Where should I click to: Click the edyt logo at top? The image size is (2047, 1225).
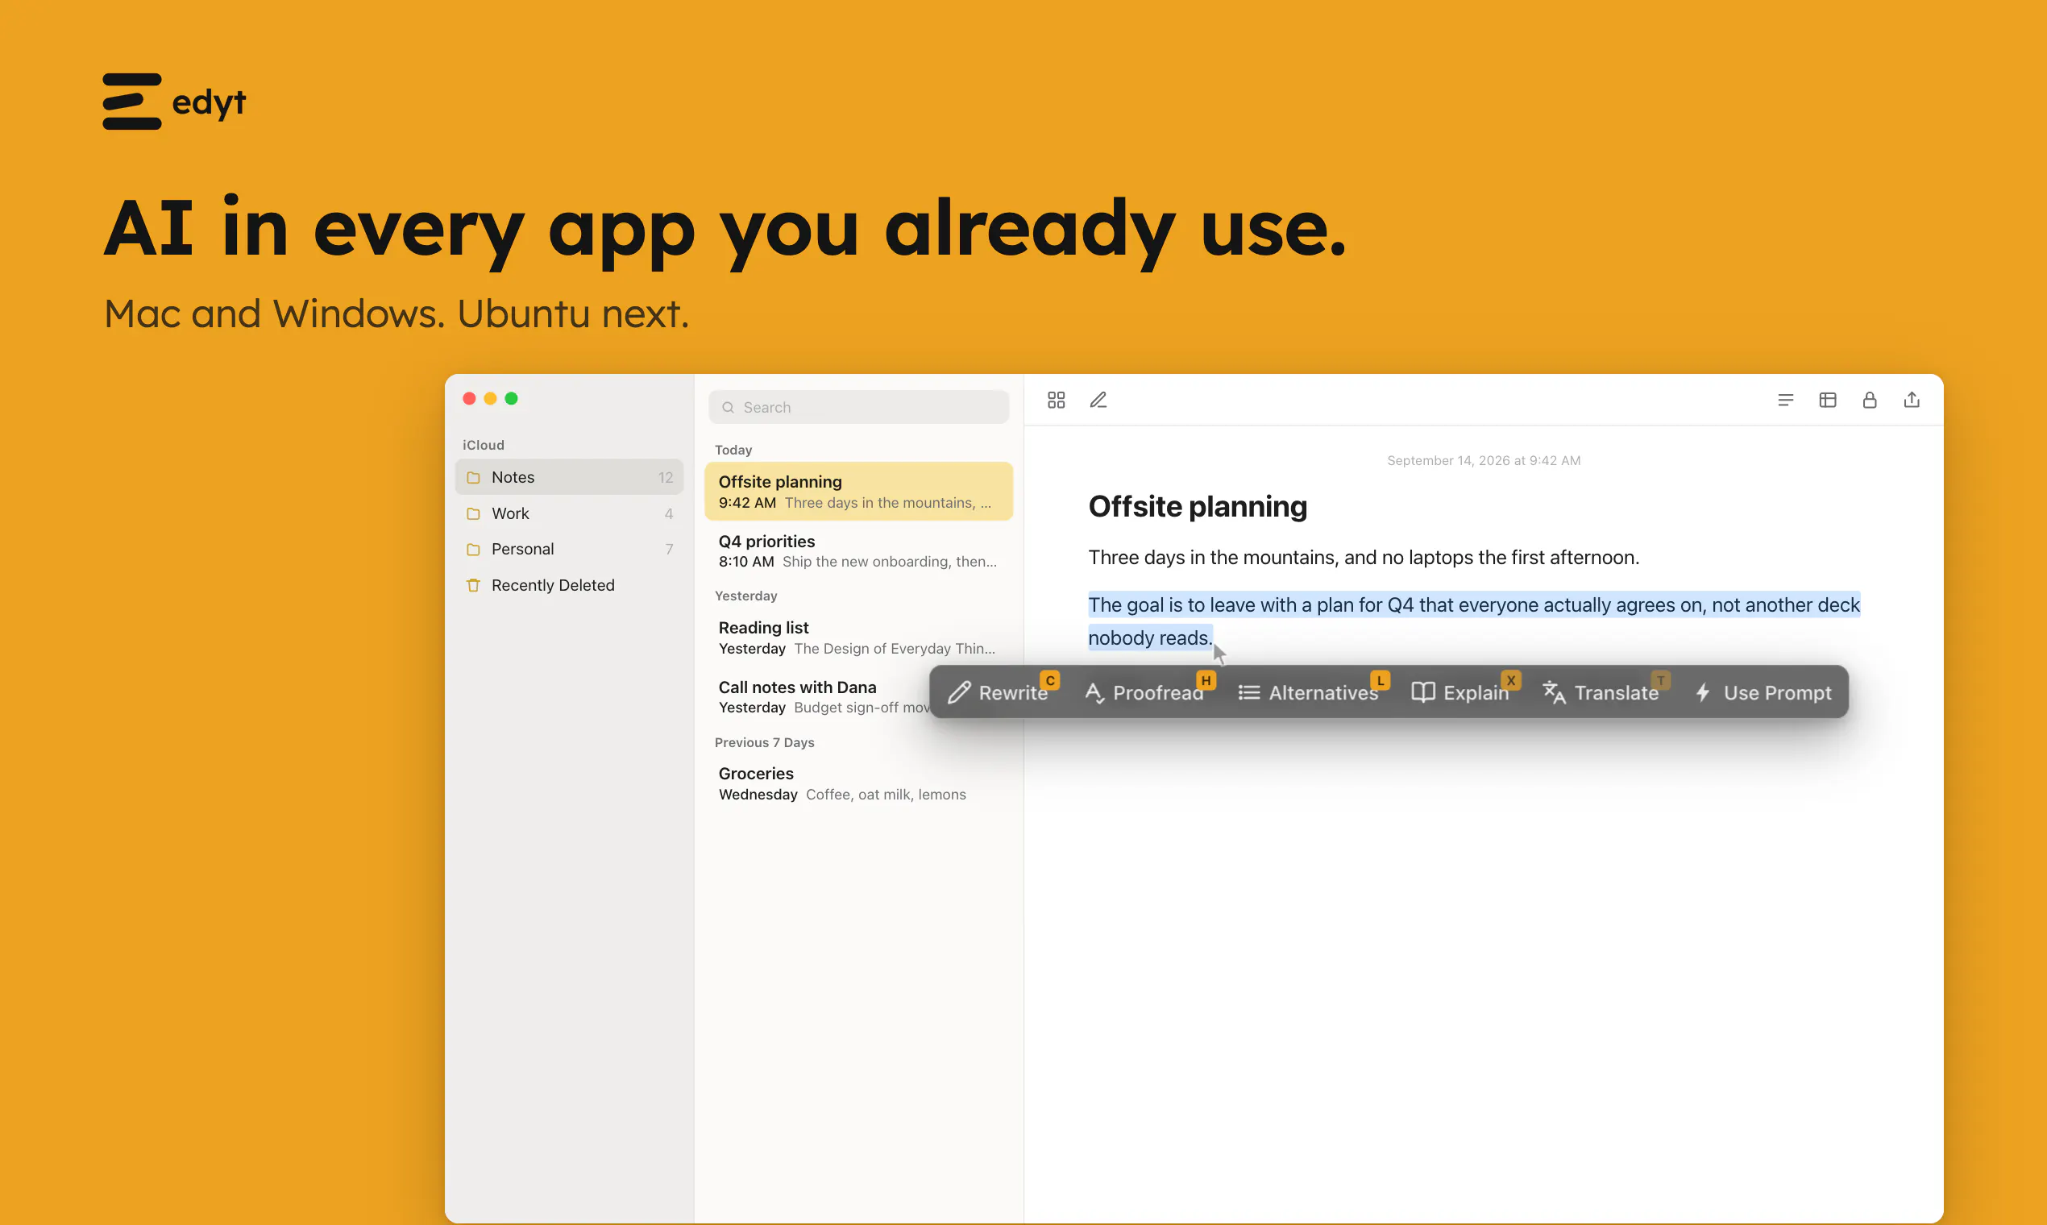[x=174, y=102]
